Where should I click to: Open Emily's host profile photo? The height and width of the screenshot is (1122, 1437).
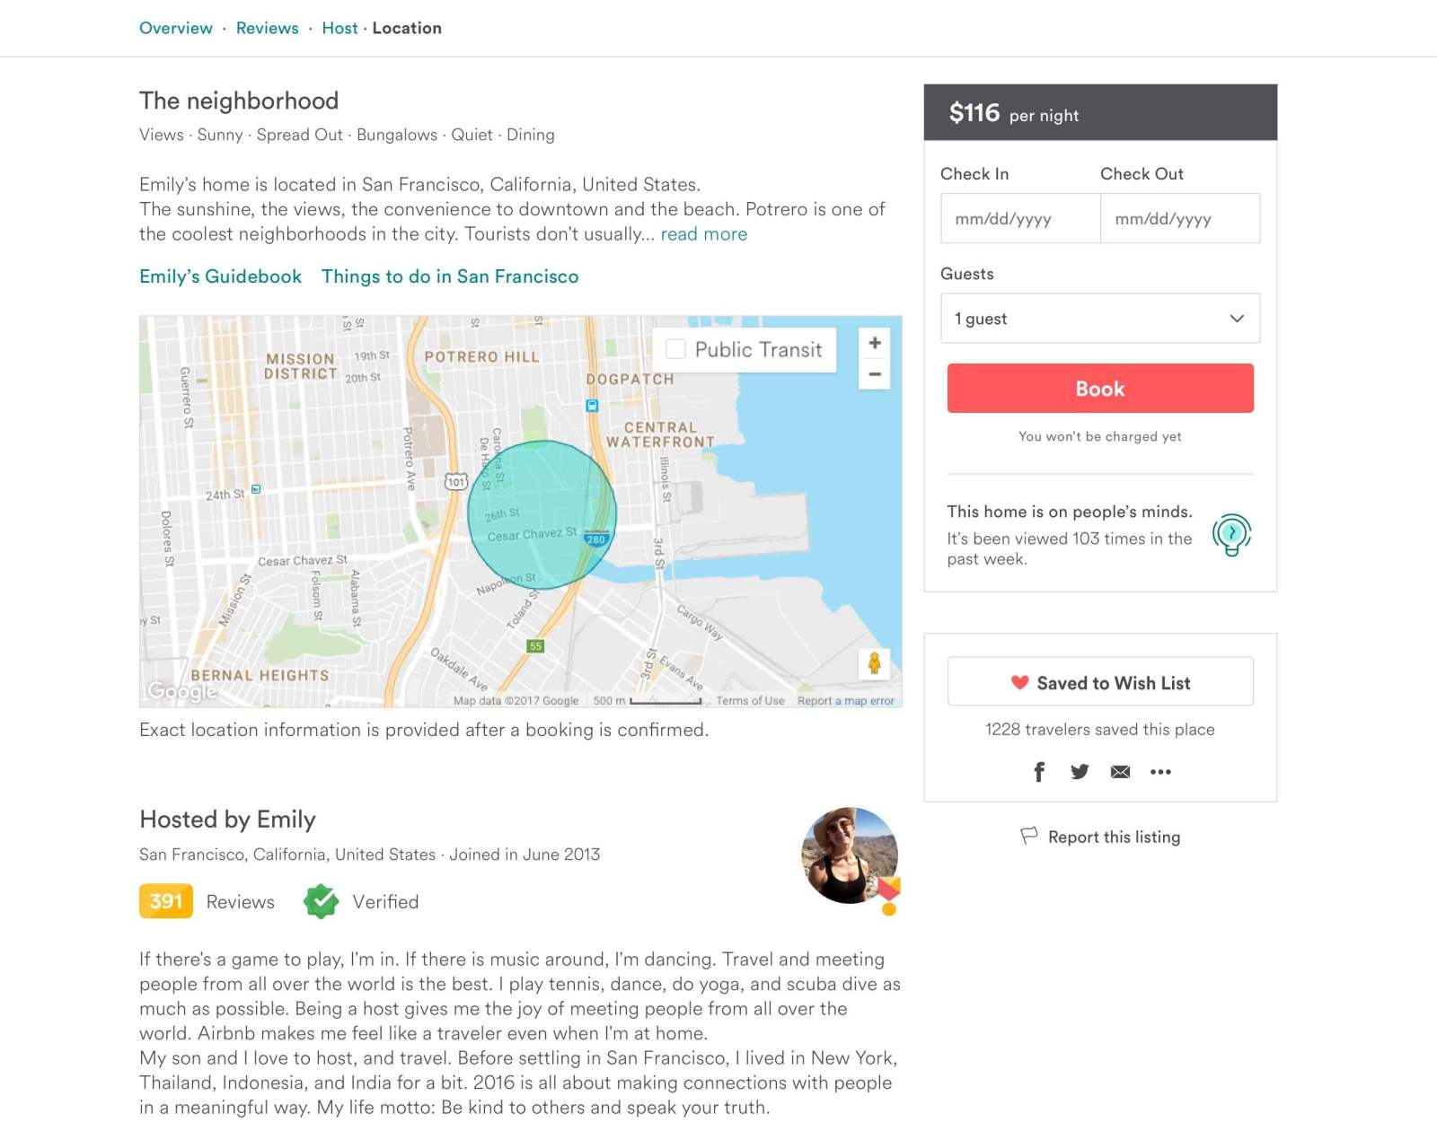(x=849, y=855)
